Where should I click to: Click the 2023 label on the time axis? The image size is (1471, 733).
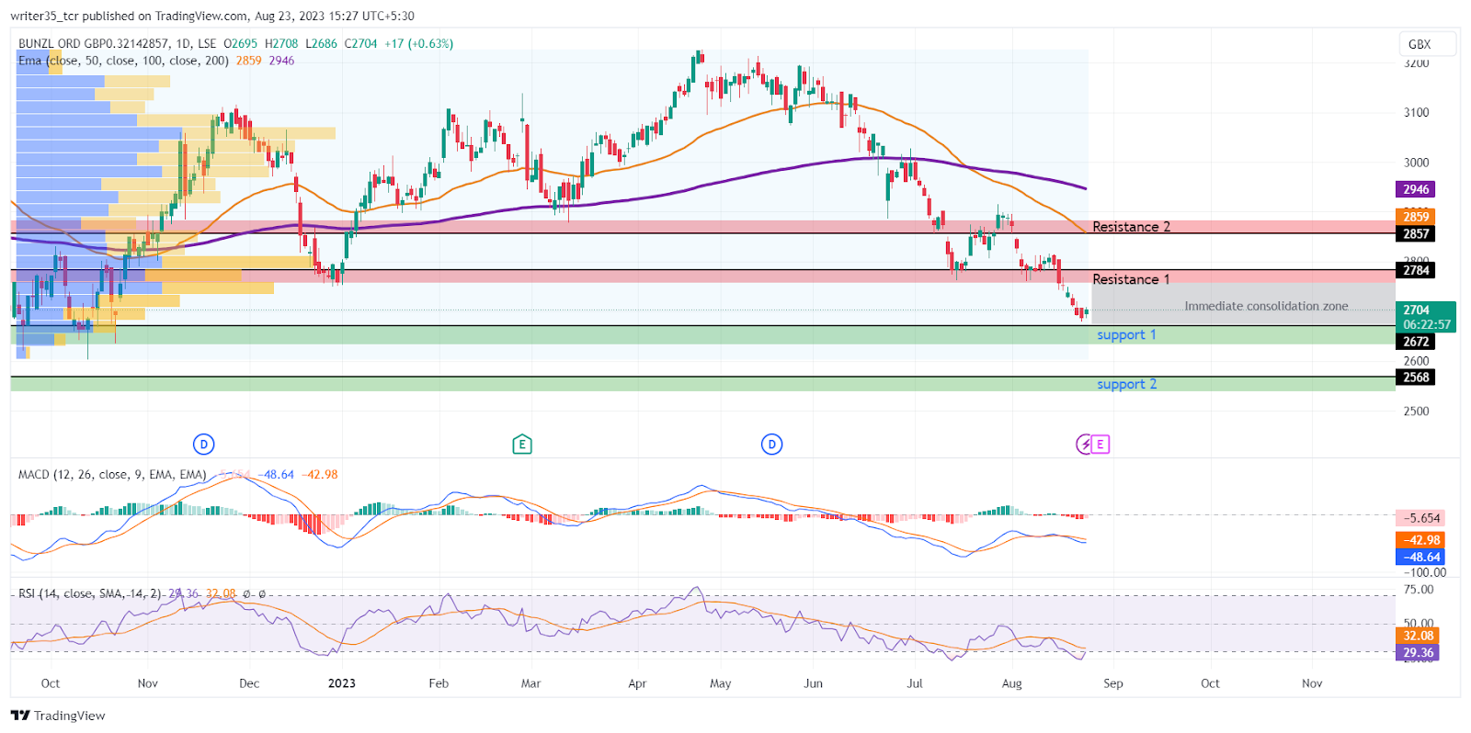[341, 683]
